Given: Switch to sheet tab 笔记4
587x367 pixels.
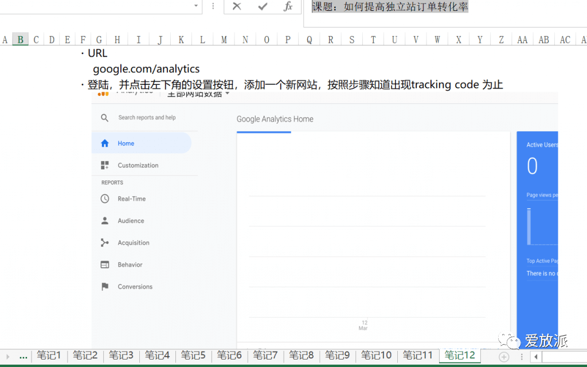Looking at the screenshot, I should (157, 355).
